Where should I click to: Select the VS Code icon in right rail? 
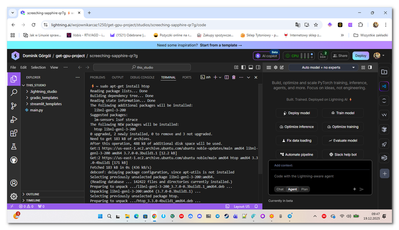(x=384, y=86)
